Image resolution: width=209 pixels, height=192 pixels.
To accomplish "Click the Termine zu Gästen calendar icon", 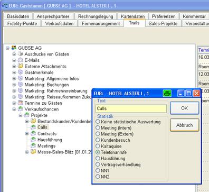I will click(x=21, y=103).
